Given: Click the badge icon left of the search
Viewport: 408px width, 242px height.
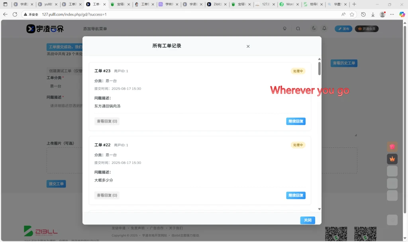Looking at the screenshot, I should (x=284, y=28).
